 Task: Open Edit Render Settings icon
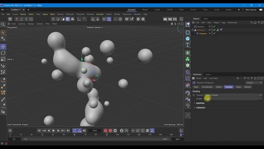tap(175, 19)
